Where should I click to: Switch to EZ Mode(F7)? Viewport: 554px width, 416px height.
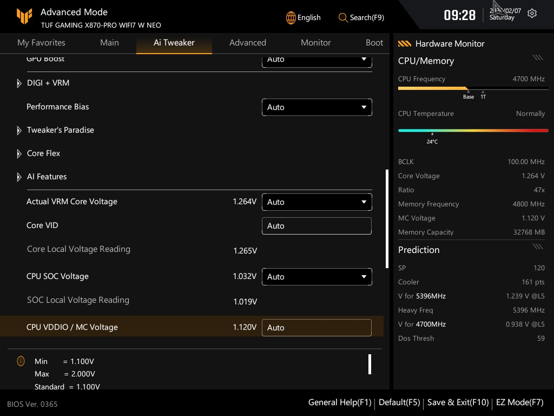coord(519,402)
